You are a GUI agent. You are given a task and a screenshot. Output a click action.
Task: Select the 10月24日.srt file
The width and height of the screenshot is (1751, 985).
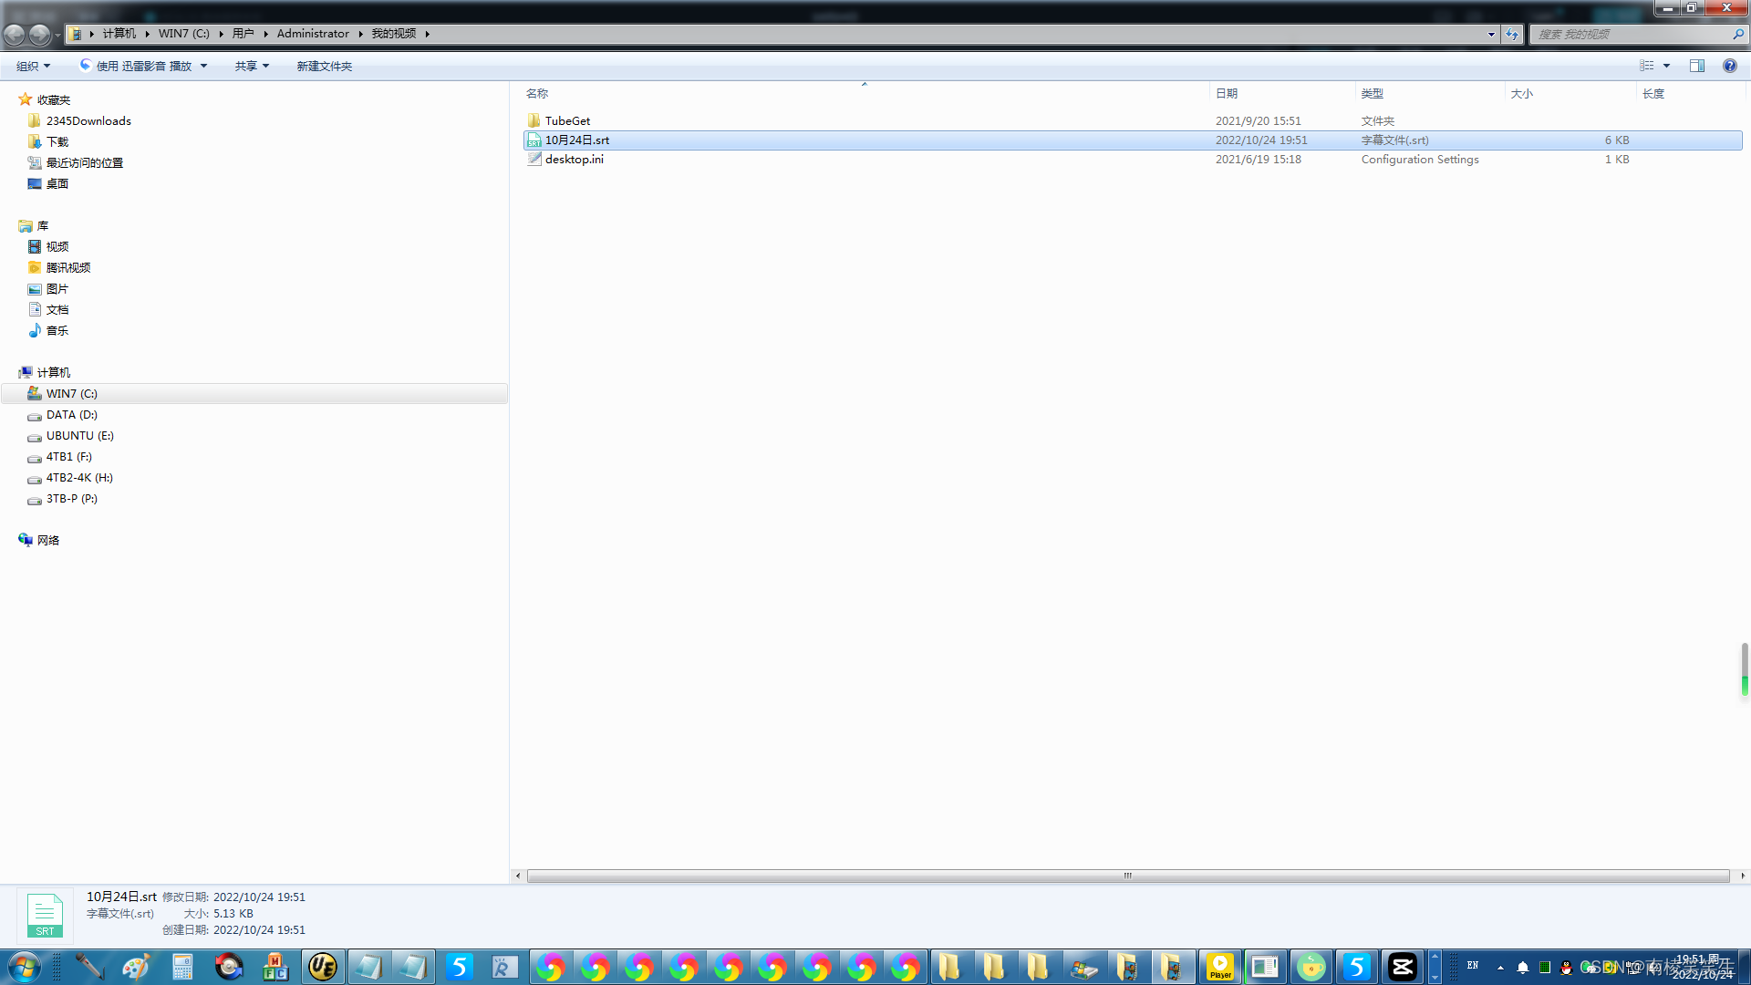coord(577,140)
